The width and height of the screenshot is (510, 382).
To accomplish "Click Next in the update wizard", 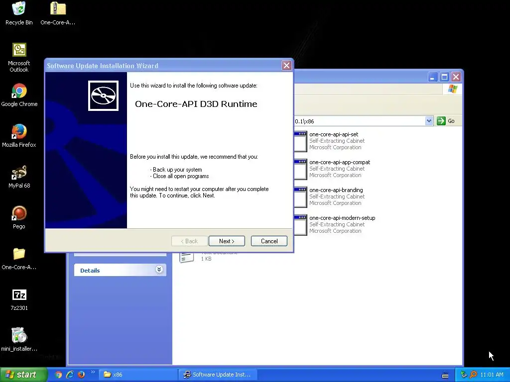I will point(227,241).
